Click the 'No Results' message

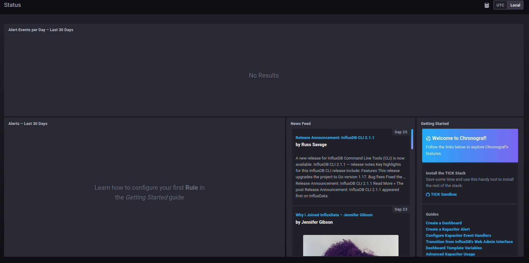(x=264, y=75)
